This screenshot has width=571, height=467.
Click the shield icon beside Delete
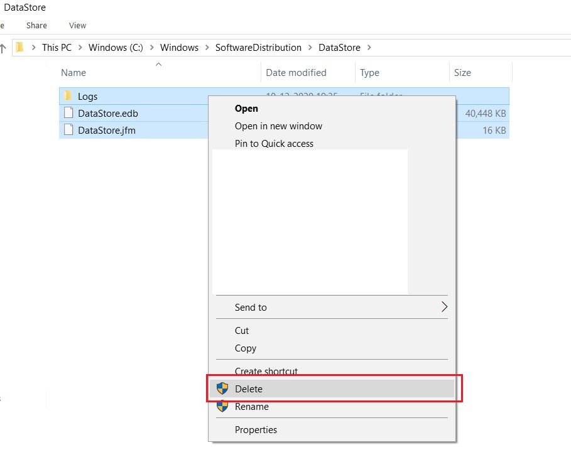tap(222, 389)
